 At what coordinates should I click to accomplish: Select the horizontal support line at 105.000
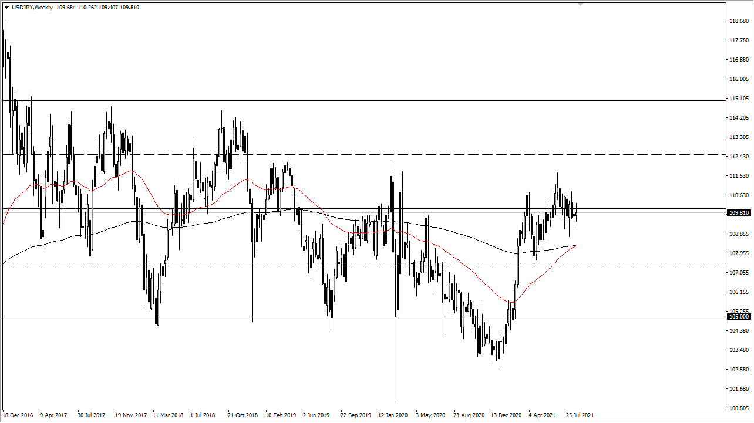point(352,317)
